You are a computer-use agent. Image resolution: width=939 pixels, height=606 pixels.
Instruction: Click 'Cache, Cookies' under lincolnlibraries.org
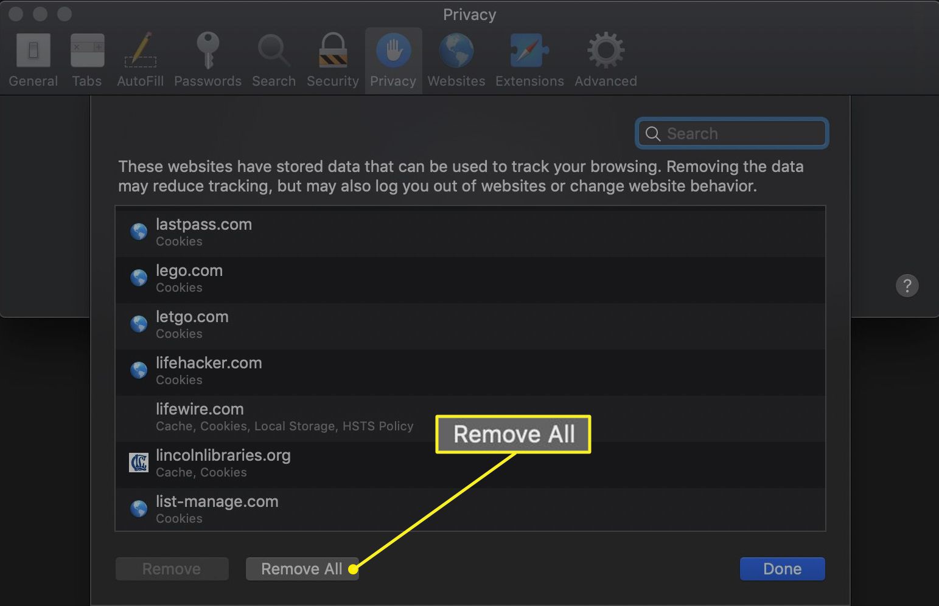[201, 472]
